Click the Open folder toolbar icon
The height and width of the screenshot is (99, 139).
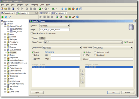[x=6, y=9]
